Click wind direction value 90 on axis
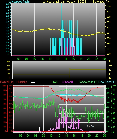Screen dimensions: 117x139 click(x=9, y=74)
